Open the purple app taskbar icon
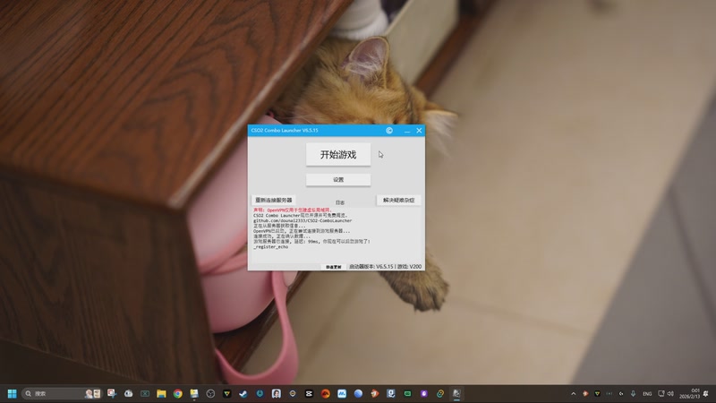The height and width of the screenshot is (403, 716). coord(423,393)
